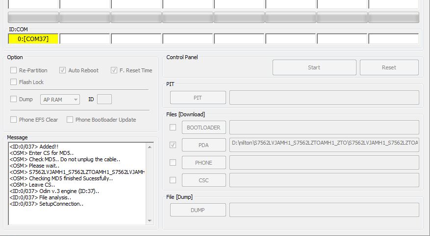Click the BOOTLOADER file button
430x236 pixels.
(203, 128)
